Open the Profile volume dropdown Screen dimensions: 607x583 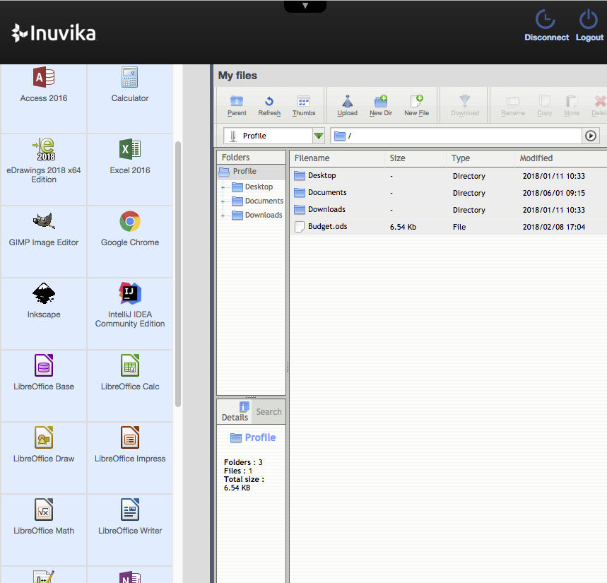(319, 136)
